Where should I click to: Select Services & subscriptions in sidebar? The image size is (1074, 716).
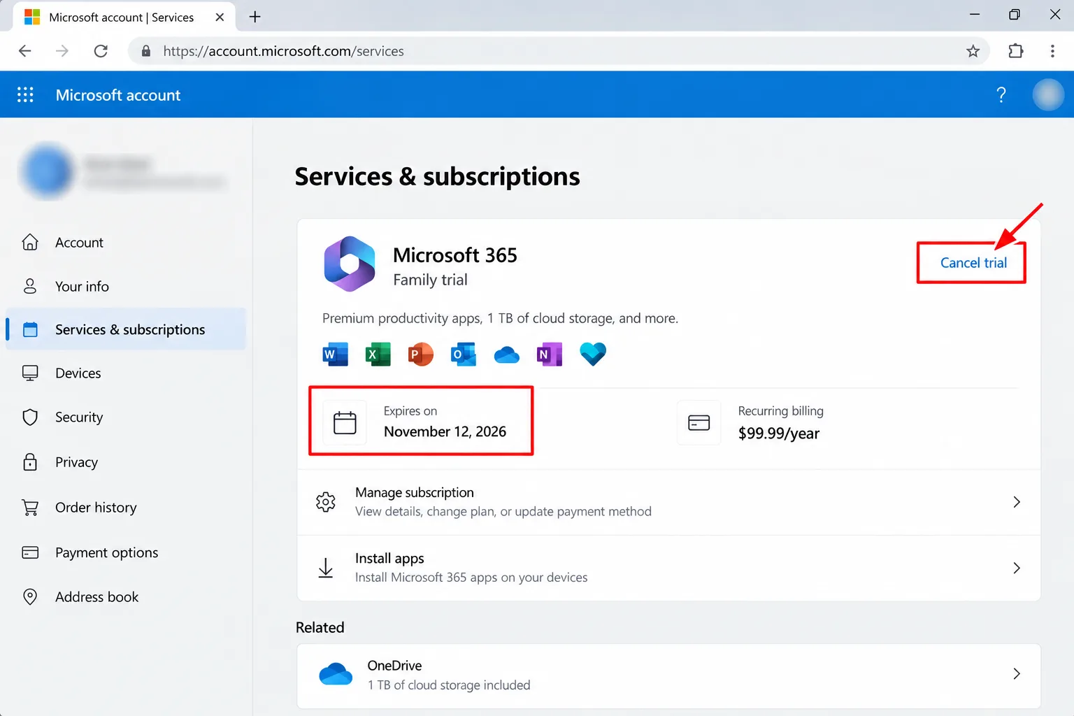click(x=126, y=329)
